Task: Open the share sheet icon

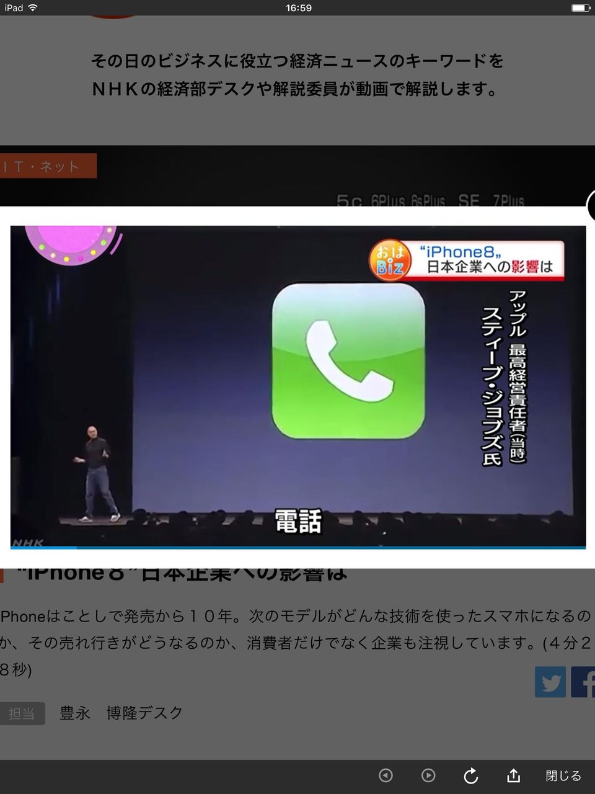Action: (513, 775)
